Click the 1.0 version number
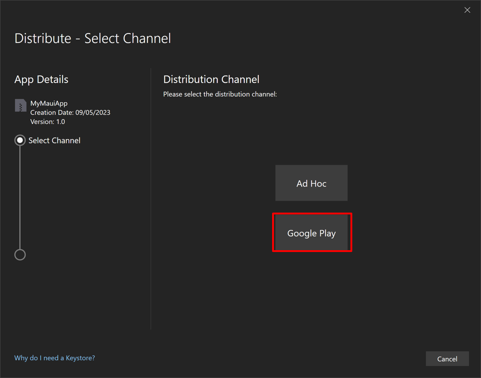Image resolution: width=481 pixels, height=378 pixels. coord(60,122)
